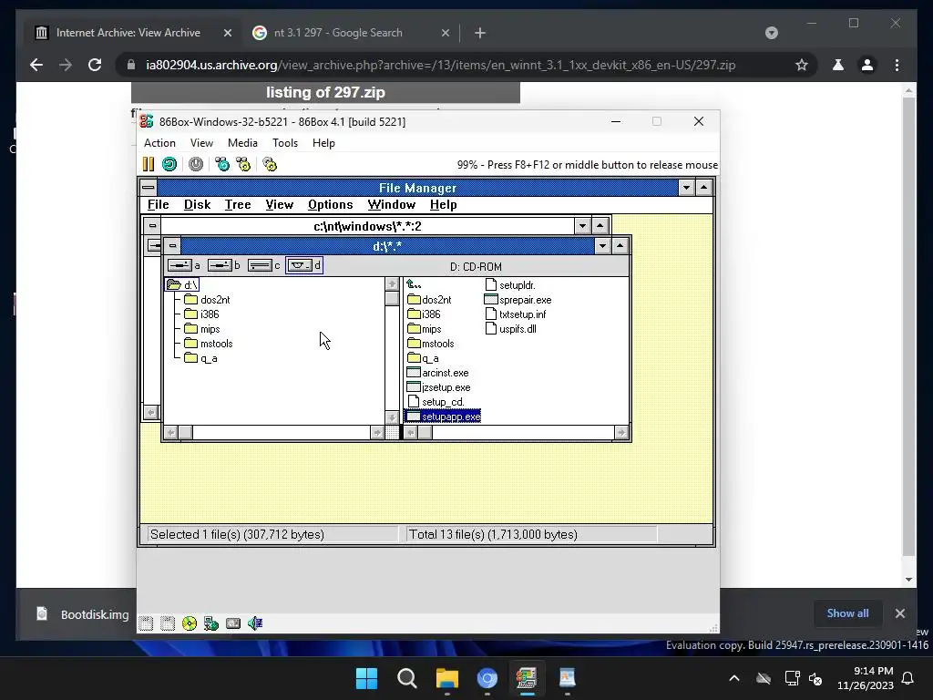Select sprepair.exe in file list
The image size is (933, 700).
point(518,299)
